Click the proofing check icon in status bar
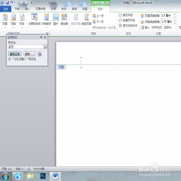This screenshot has width=181, height=181. click(29, 169)
